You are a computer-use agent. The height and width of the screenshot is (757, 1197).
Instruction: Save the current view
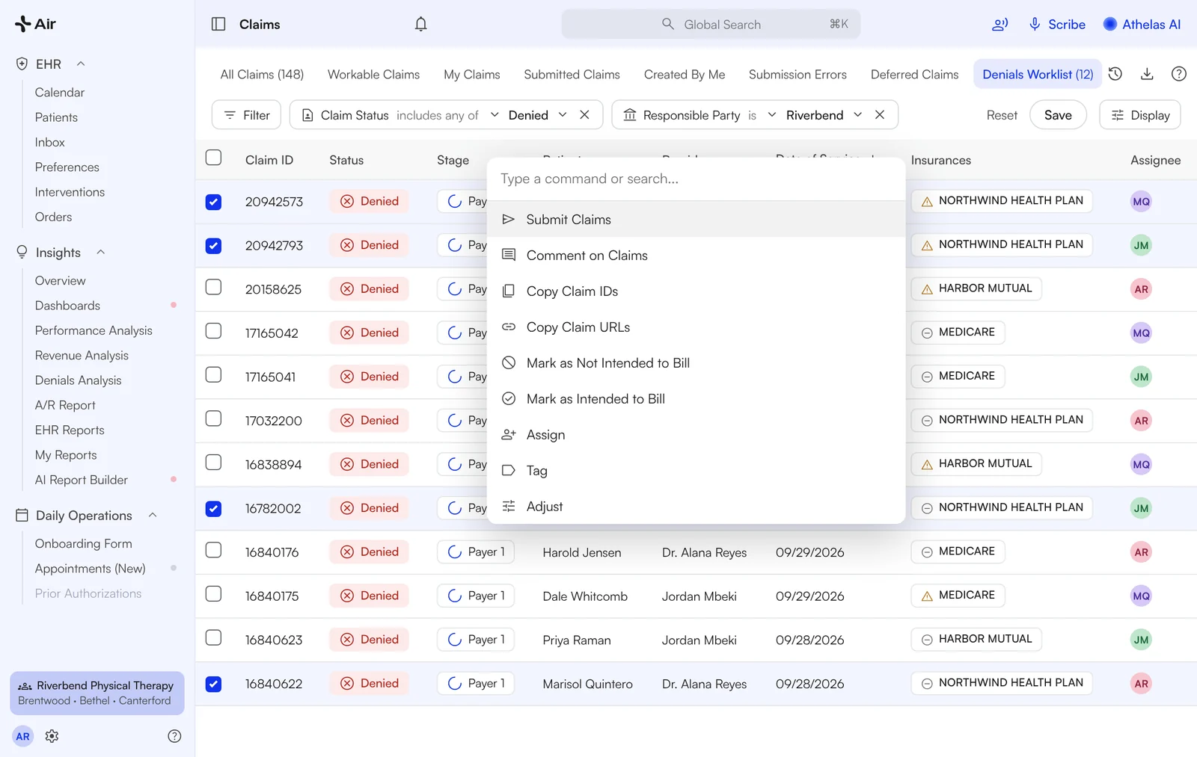pyautogui.click(x=1058, y=115)
